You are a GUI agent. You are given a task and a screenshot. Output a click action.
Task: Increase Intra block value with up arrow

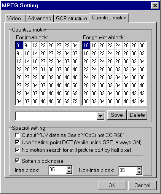[69, 168]
